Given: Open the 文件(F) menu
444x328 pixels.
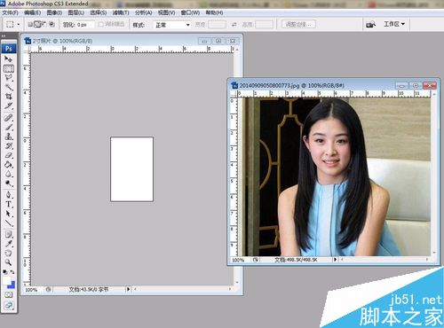Looking at the screenshot, I should tap(10, 12).
